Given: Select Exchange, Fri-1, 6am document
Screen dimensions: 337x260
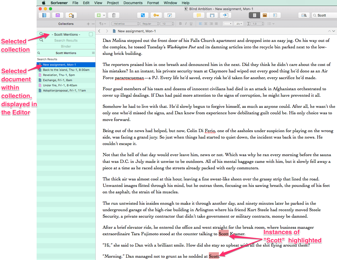Looking at the screenshot, I should coord(66,80).
